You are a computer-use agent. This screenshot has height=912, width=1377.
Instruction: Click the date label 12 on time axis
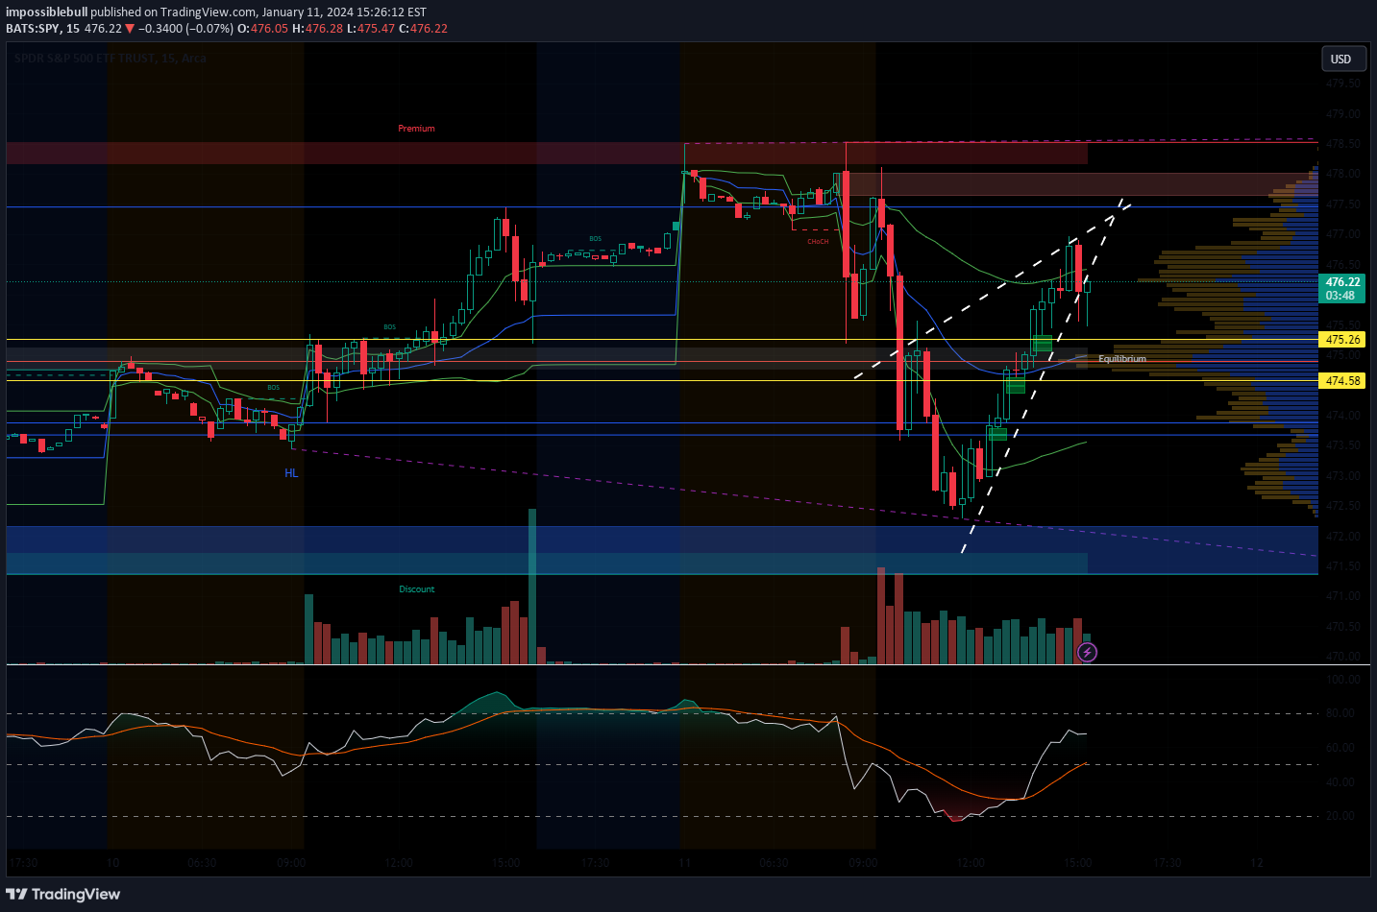click(1257, 863)
